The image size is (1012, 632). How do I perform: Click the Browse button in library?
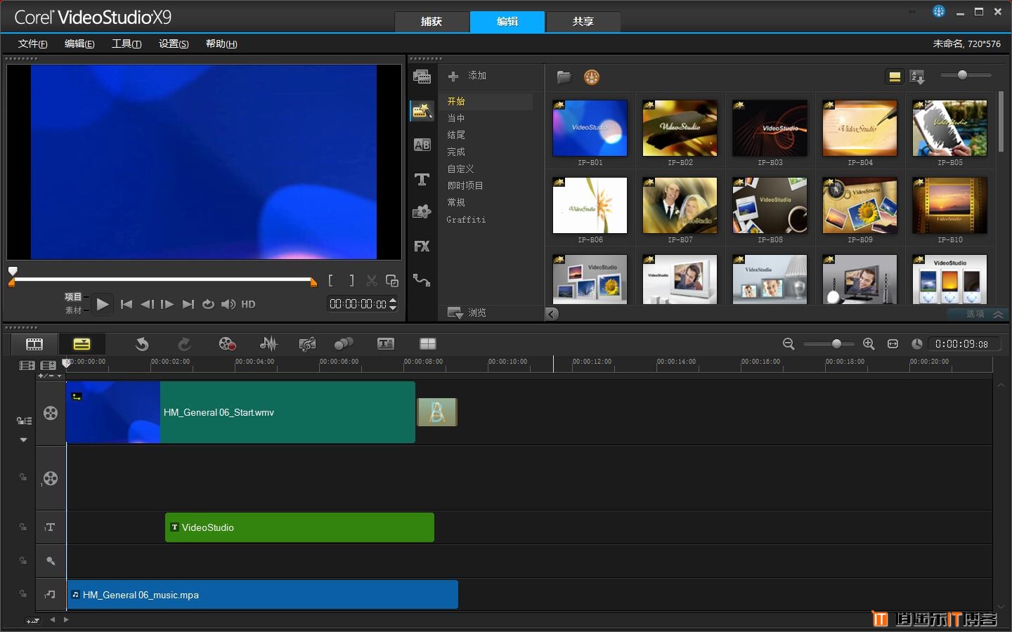tap(467, 312)
